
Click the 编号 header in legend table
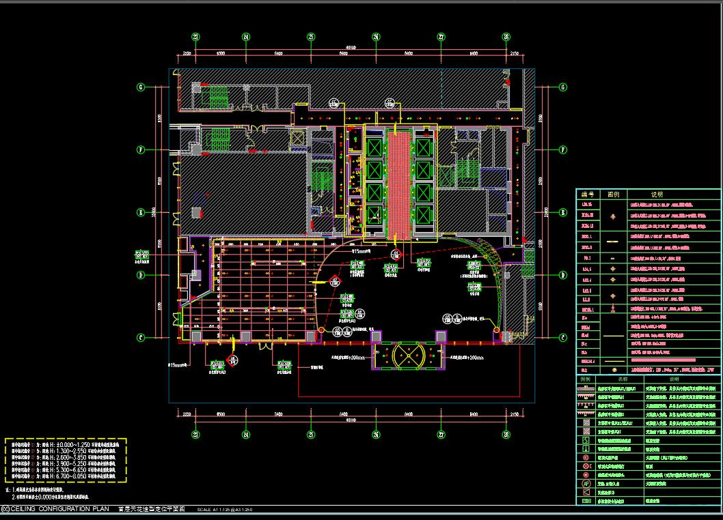point(586,194)
